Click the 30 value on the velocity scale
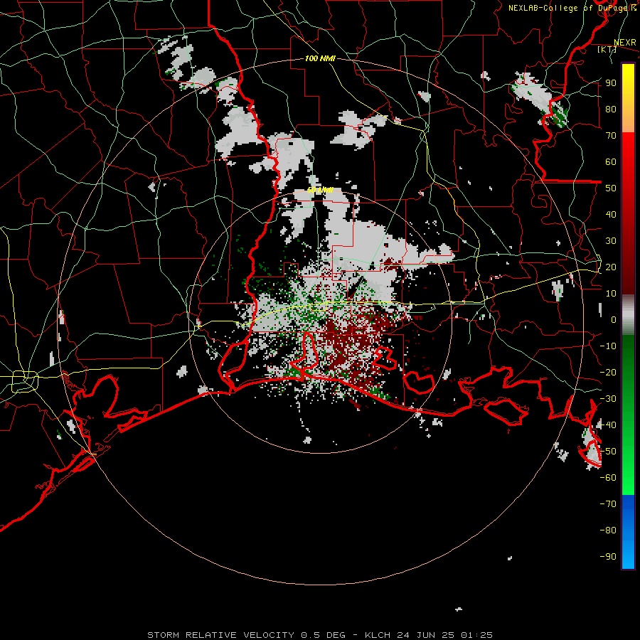The width and height of the screenshot is (640, 640). [x=611, y=240]
